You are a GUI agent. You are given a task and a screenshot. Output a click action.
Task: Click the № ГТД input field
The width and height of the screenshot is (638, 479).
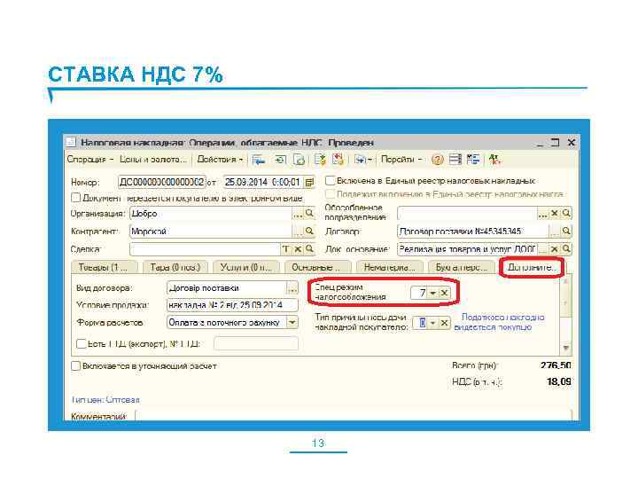256,343
